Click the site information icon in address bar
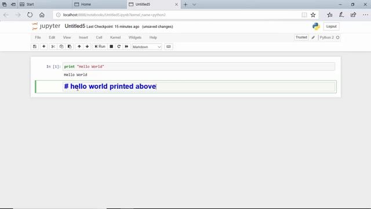Viewport: 371px width, 209px height. tap(58, 15)
